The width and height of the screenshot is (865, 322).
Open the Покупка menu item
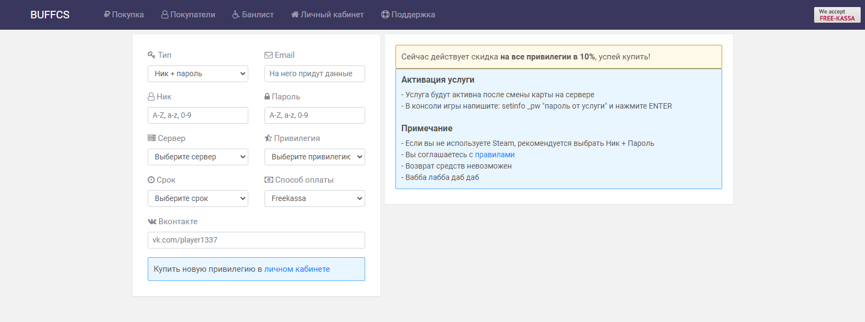(124, 15)
